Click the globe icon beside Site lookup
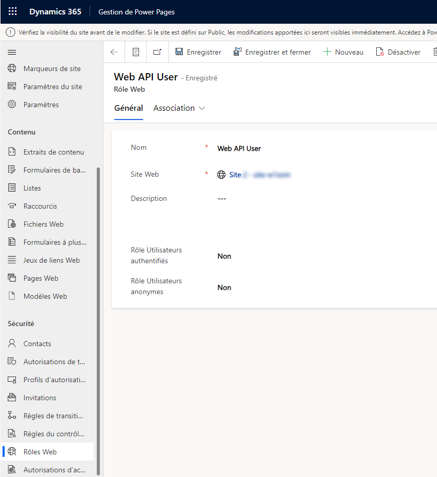 [221, 175]
